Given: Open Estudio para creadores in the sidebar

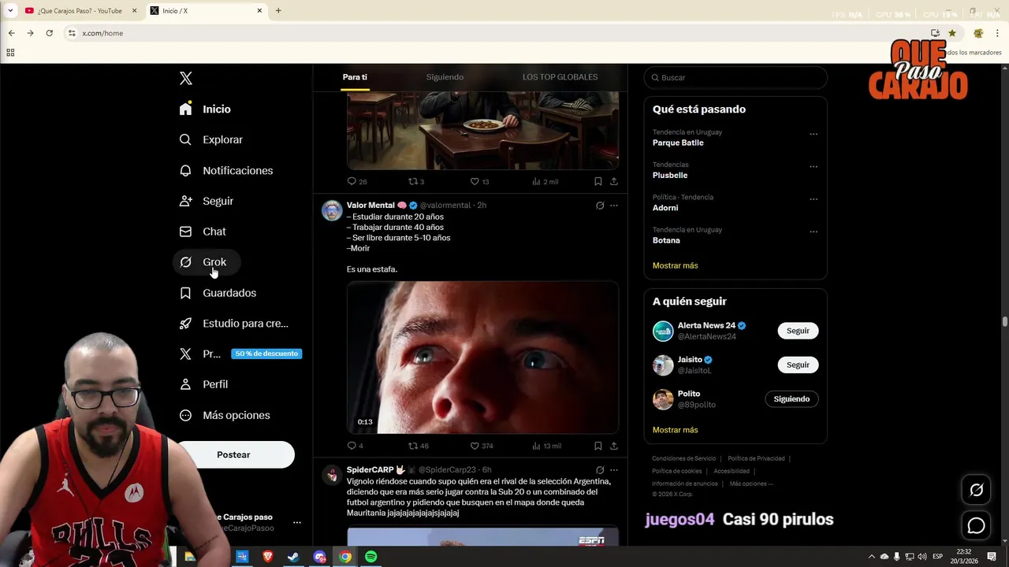Looking at the screenshot, I should [233, 323].
